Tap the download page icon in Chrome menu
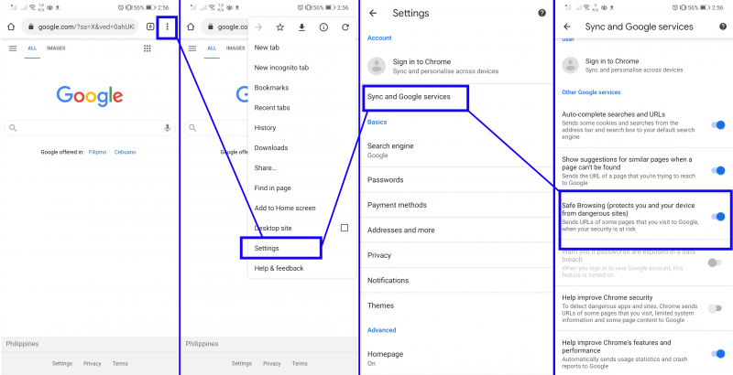Viewport: 733px width, 375px height. (302, 27)
